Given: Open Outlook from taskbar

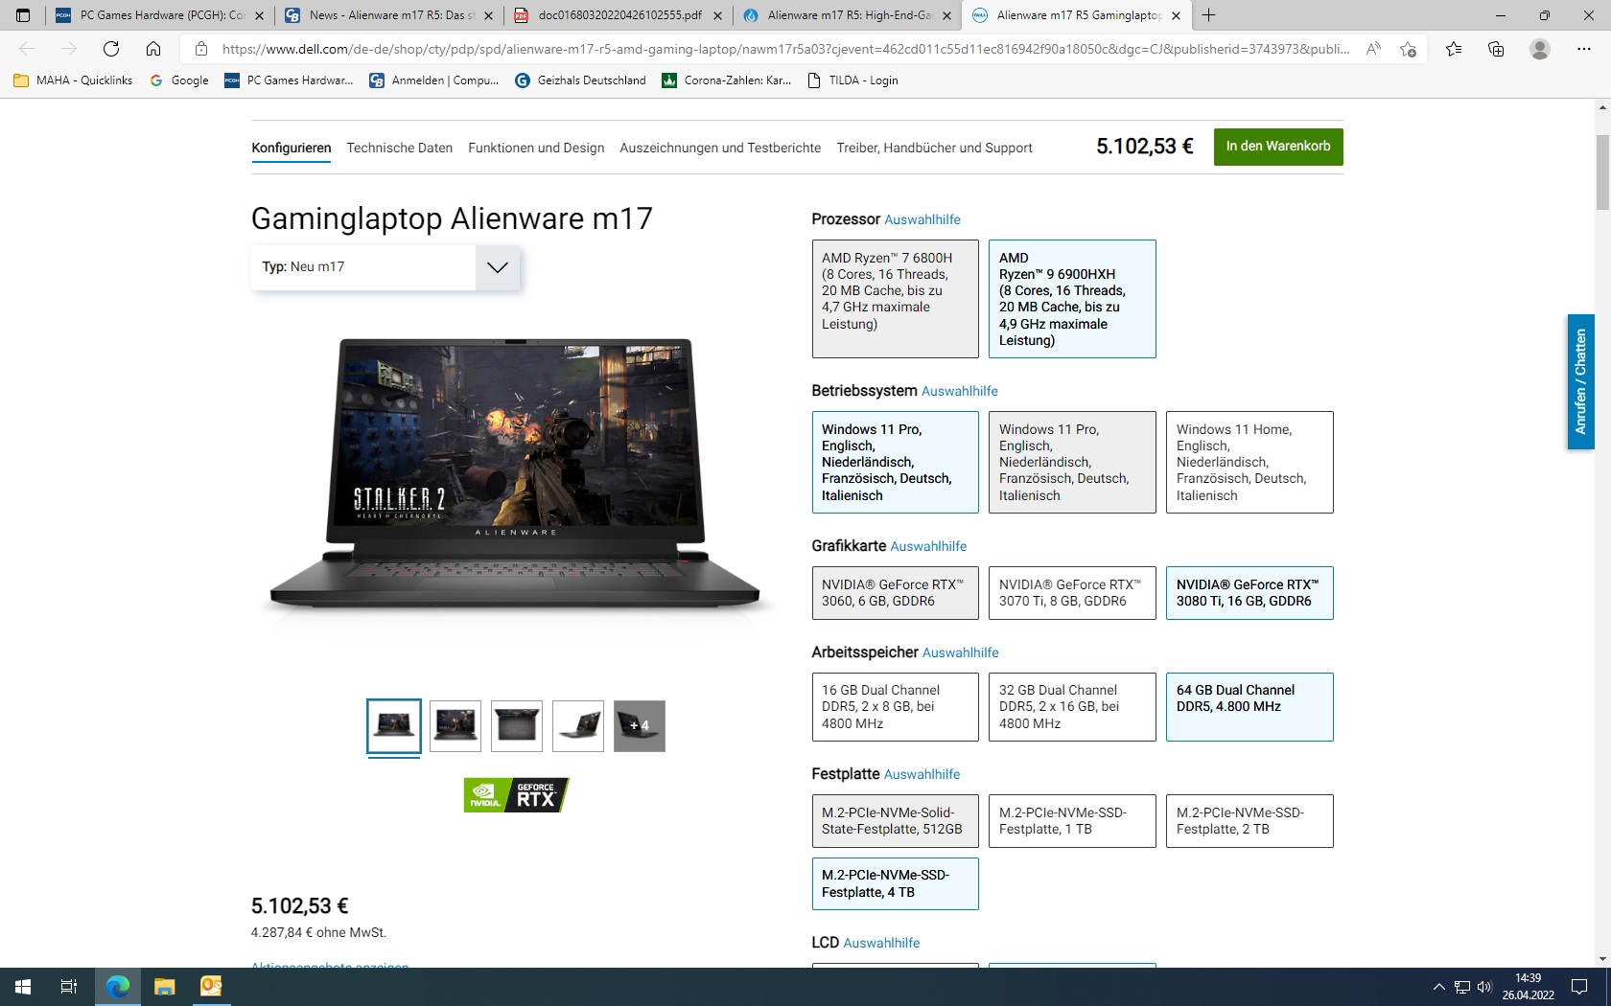Looking at the screenshot, I should pos(211,987).
